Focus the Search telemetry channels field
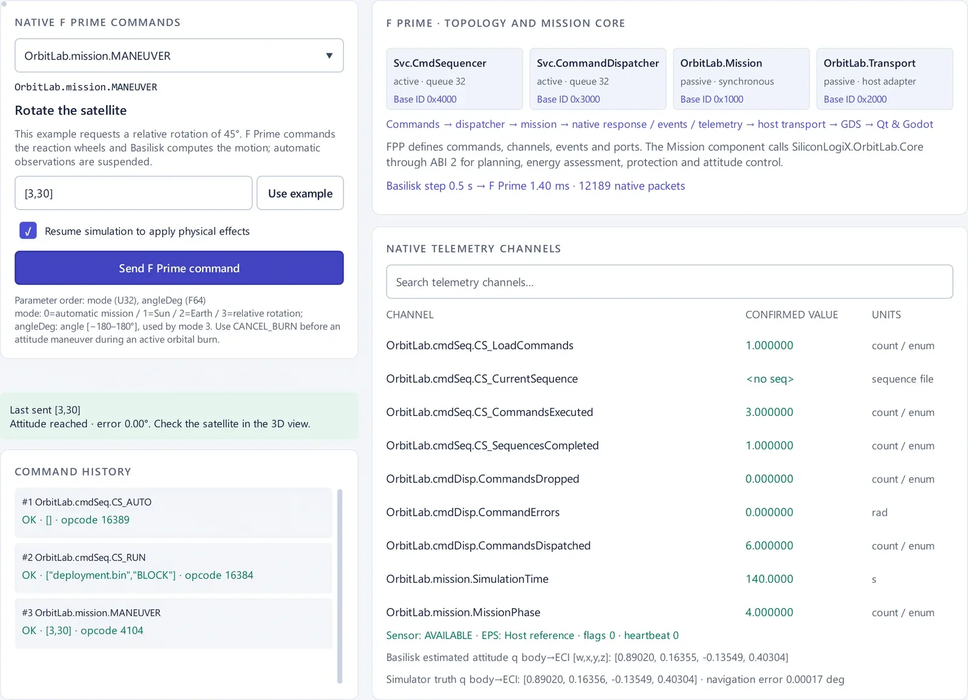The width and height of the screenshot is (968, 700). click(669, 282)
